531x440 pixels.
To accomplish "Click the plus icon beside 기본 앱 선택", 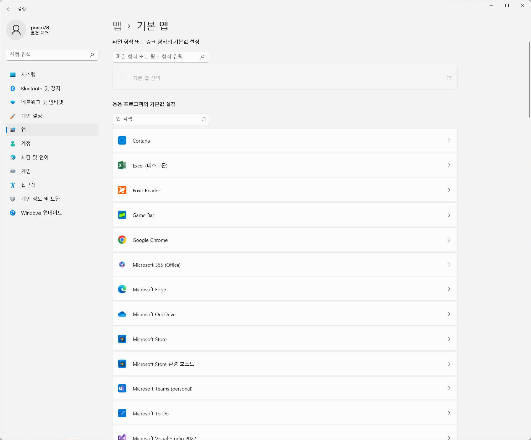I will tap(122, 78).
